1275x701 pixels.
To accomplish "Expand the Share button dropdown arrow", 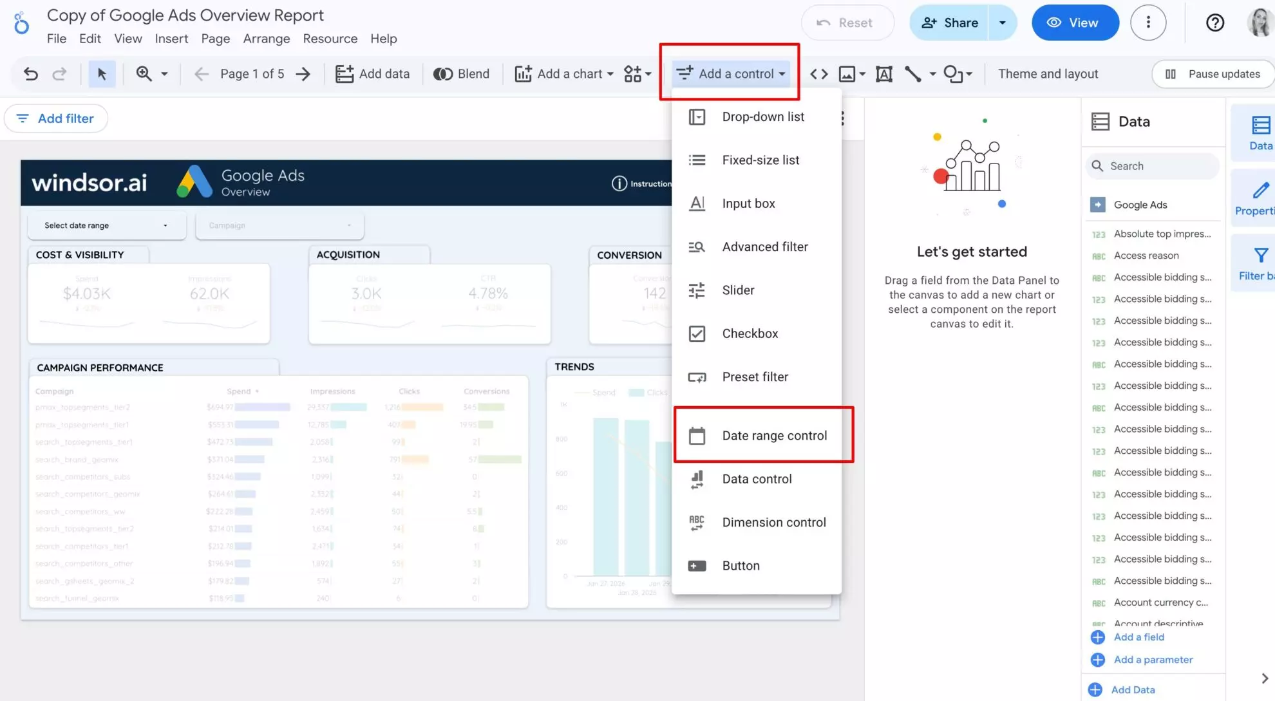I will [x=1002, y=22].
